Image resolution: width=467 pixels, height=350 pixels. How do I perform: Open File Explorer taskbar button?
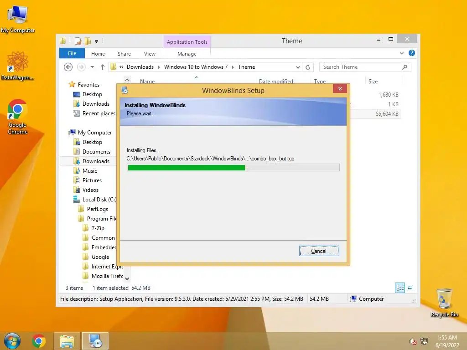(67, 341)
